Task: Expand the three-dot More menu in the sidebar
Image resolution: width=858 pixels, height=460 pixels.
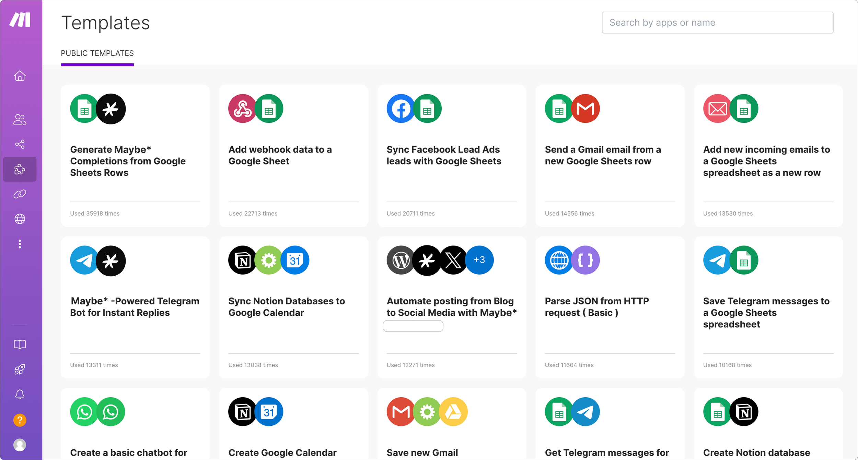Action: pos(20,244)
